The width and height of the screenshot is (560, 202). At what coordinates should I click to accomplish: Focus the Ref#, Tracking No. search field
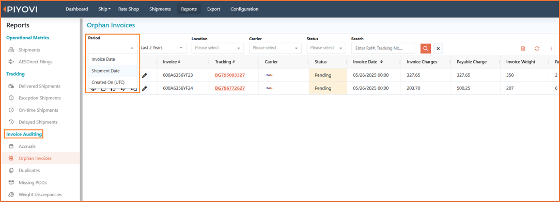tap(383, 48)
